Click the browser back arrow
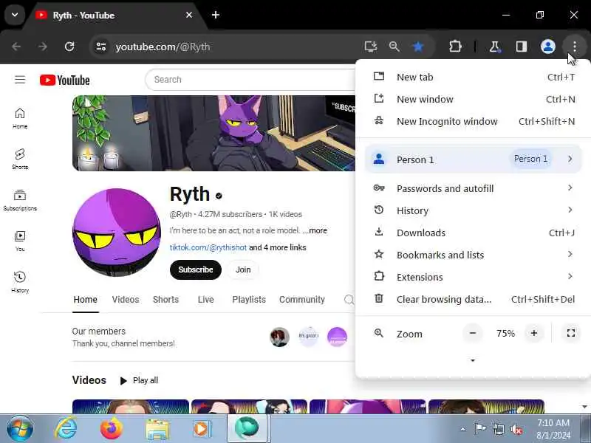Screen dimensions: 591x443 point(16,47)
